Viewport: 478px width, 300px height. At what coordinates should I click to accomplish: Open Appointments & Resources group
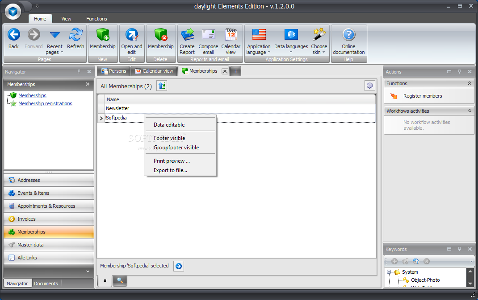click(x=49, y=206)
